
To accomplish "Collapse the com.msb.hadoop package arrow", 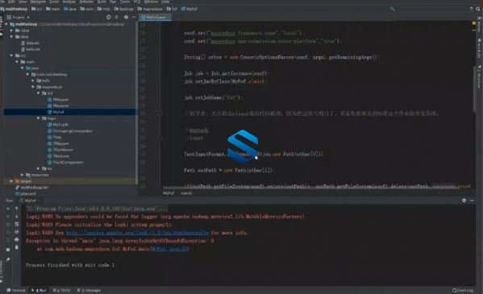I will [27, 74].
